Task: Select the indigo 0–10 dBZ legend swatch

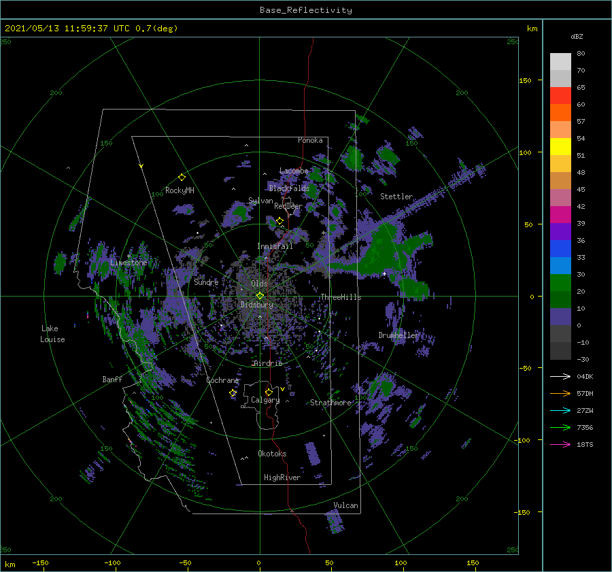Action: pos(560,317)
